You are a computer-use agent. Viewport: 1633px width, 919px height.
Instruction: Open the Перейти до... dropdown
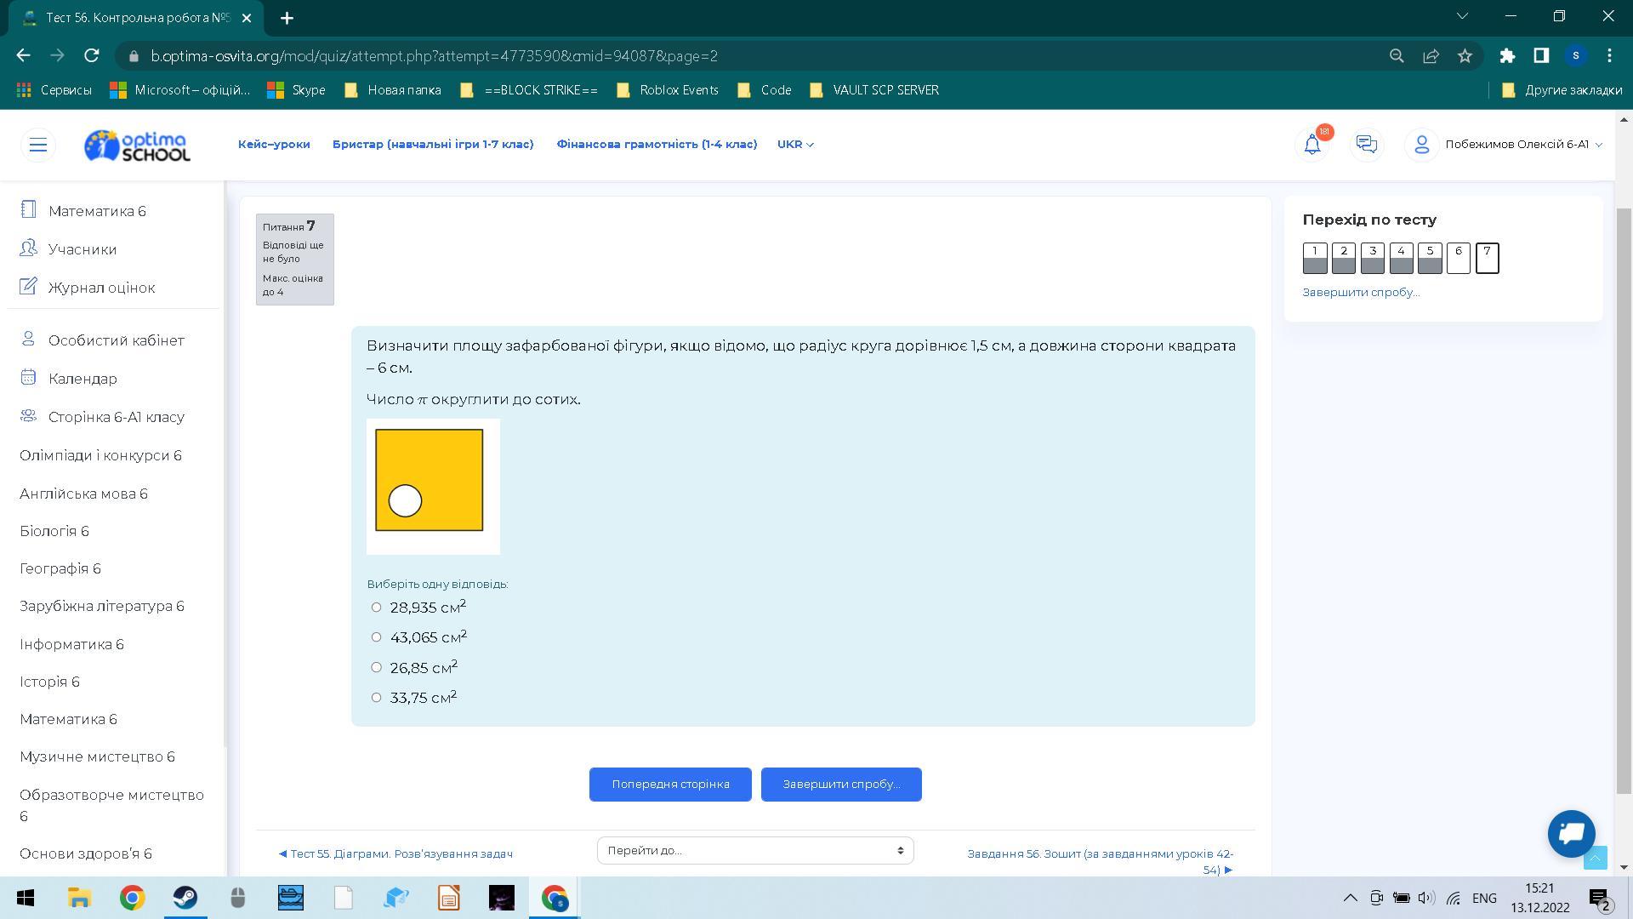click(755, 850)
